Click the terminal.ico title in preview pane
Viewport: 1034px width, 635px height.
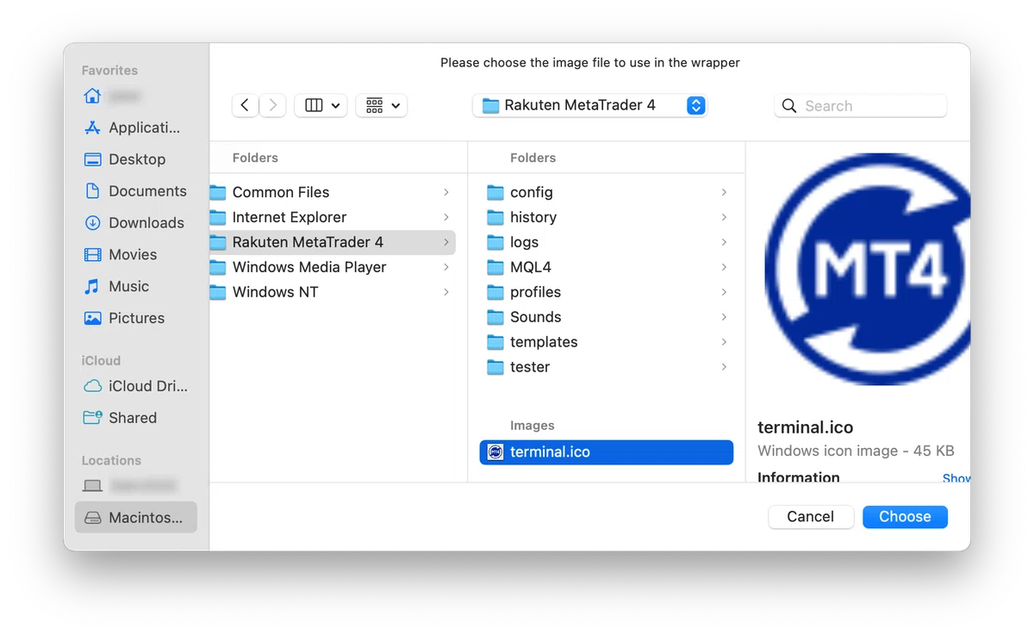(806, 427)
